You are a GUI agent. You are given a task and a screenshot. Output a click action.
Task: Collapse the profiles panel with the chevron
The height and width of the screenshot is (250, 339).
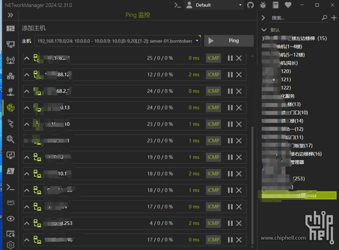[x=263, y=18]
